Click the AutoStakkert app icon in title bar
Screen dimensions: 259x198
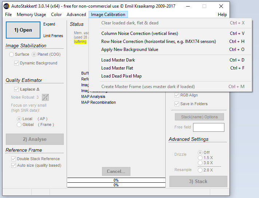pos(7,6)
